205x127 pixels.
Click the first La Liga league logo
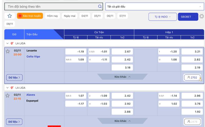click(12, 43)
